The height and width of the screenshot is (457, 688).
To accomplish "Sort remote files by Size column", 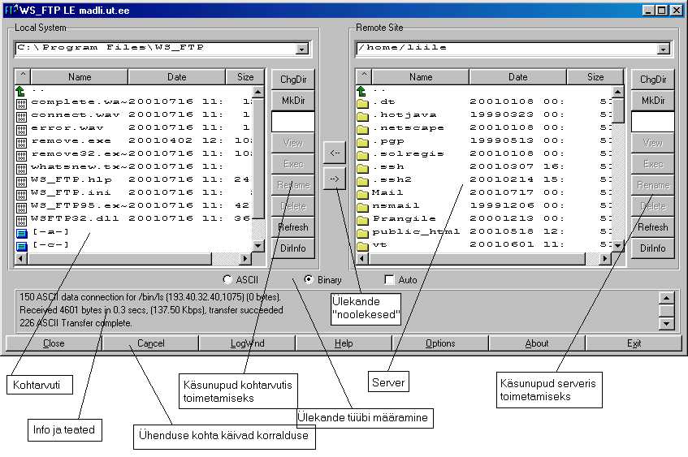I will coord(595,77).
